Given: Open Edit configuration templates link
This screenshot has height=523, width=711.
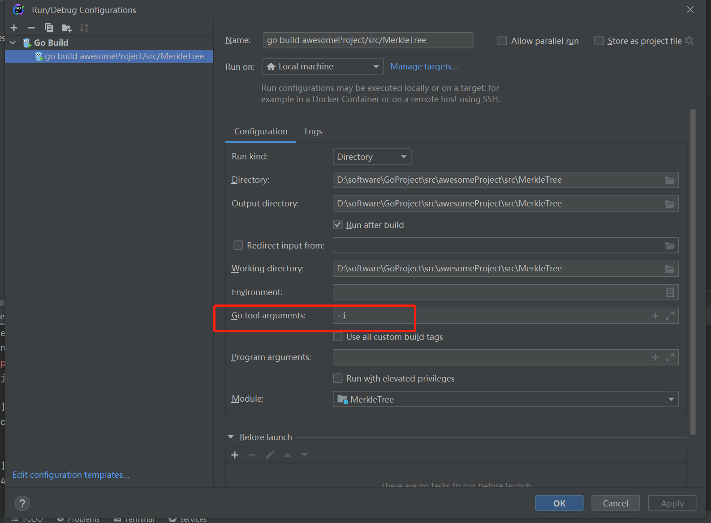Looking at the screenshot, I should pos(71,475).
